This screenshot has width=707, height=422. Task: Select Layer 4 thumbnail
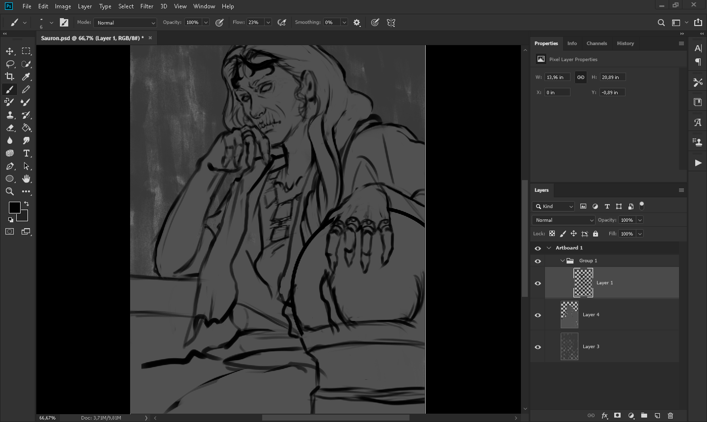click(570, 315)
